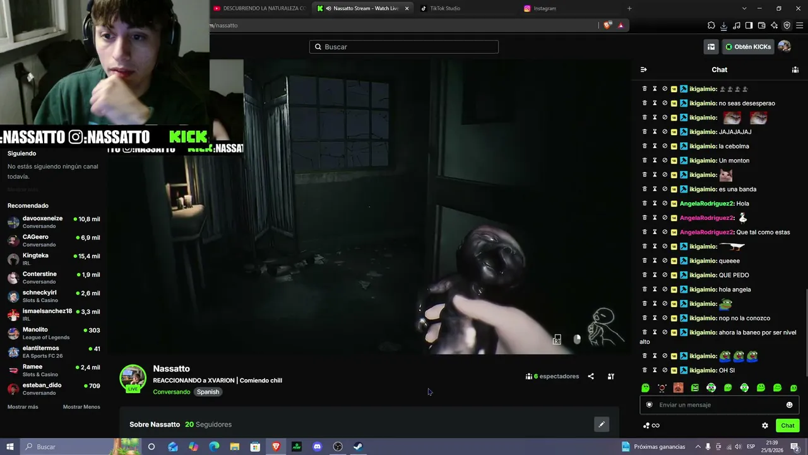Click the Brave Shields lion icon in the address bar
Screen dimensions: 808x455
pos(607,25)
